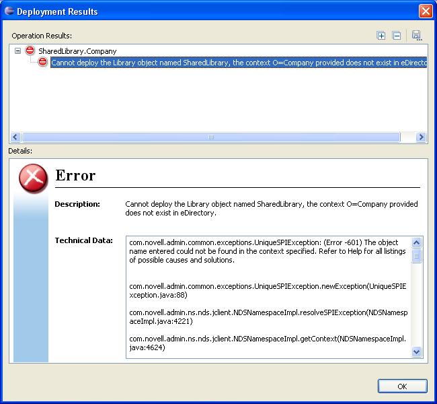Click the 'of possible causes and solutions.' line
The image size is (437, 404).
point(182,260)
